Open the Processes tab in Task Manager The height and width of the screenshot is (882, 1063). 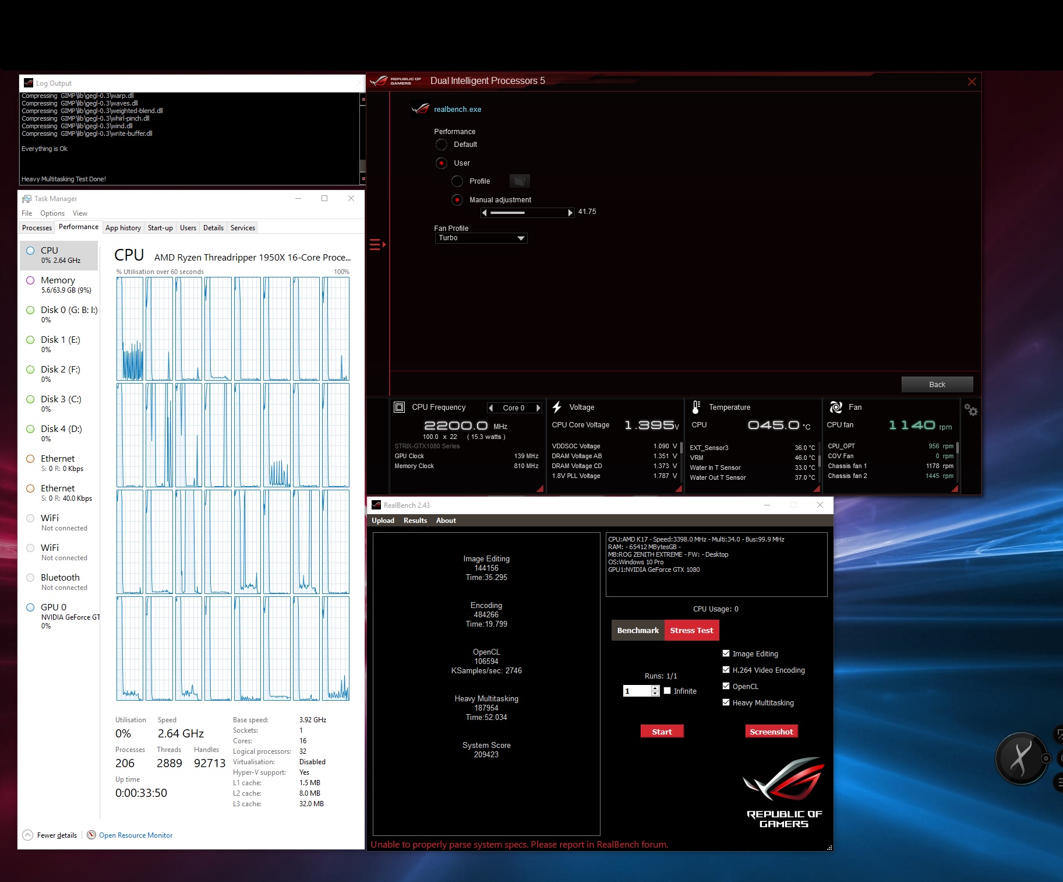tap(37, 228)
